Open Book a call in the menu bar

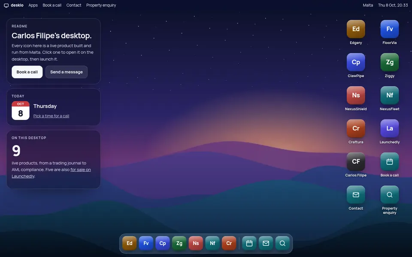coord(52,5)
